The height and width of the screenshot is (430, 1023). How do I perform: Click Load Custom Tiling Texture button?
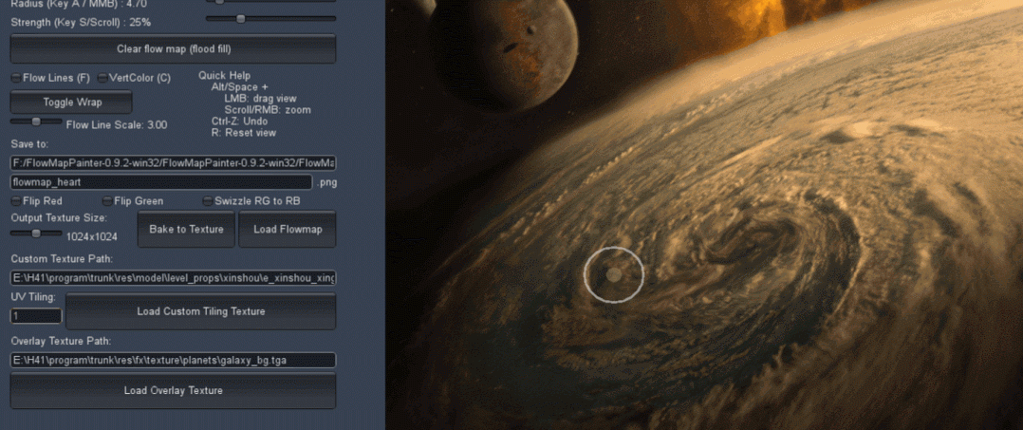201,311
